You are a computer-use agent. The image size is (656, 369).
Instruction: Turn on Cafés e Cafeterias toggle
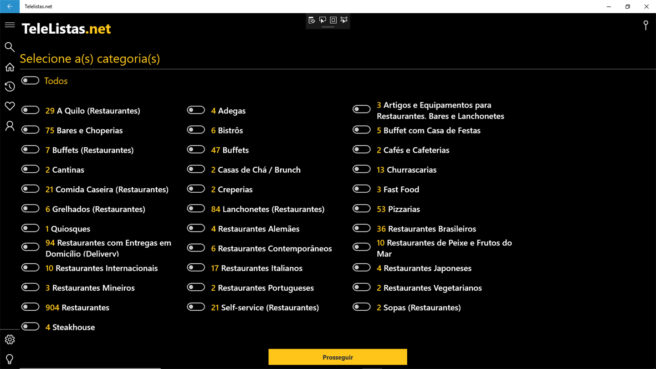[x=362, y=149]
